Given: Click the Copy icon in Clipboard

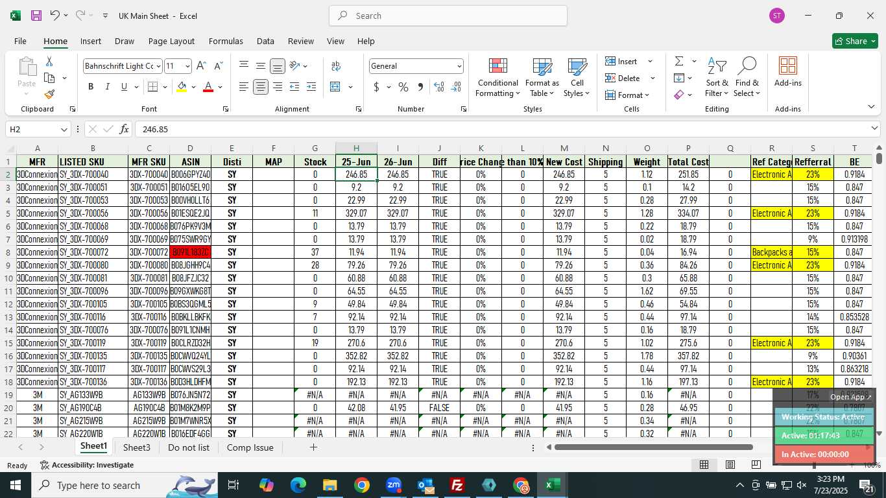Looking at the screenshot, I should pyautogui.click(x=49, y=78).
